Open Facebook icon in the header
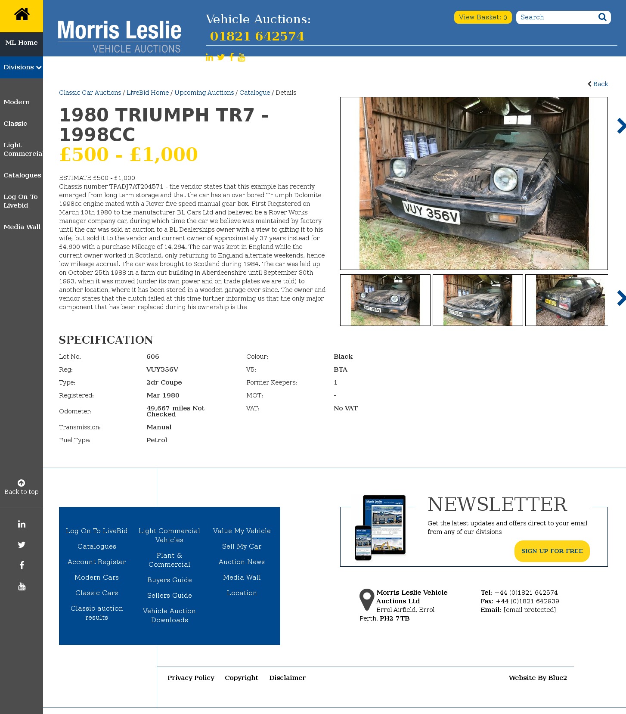626x714 pixels. (232, 57)
